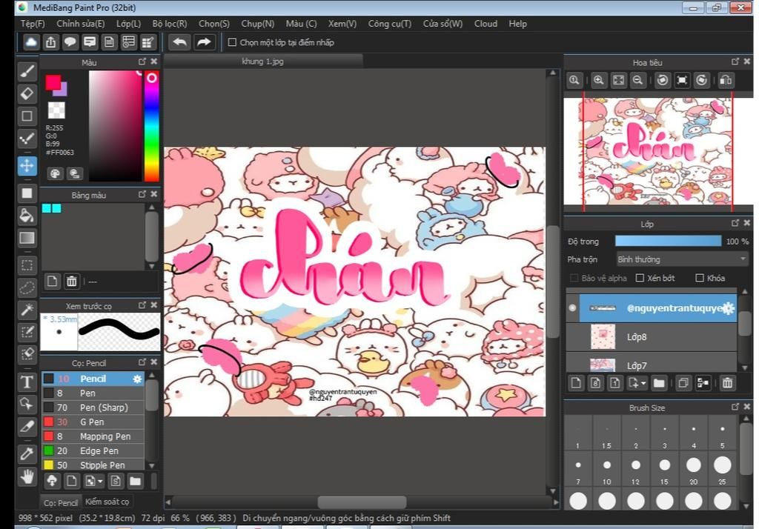
Task: Open gear settings of @nguyentrantuquyen layer
Action: coord(729,307)
